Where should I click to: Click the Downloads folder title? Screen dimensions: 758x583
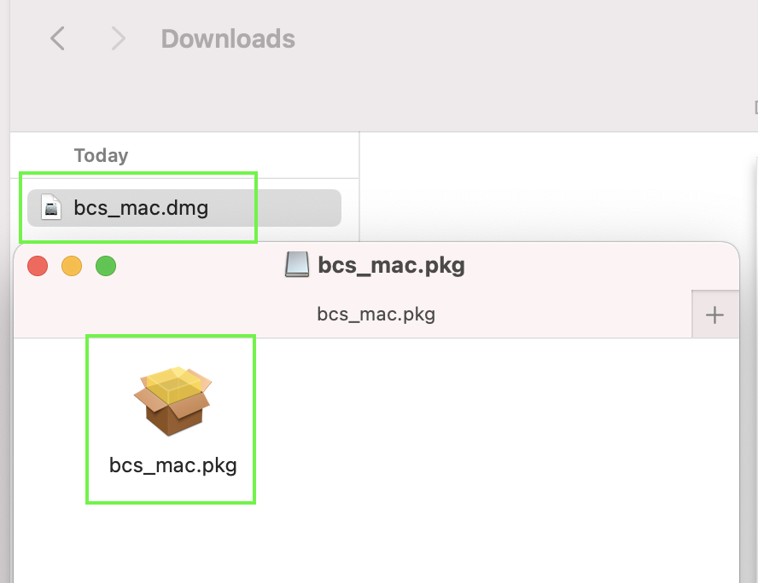[228, 39]
